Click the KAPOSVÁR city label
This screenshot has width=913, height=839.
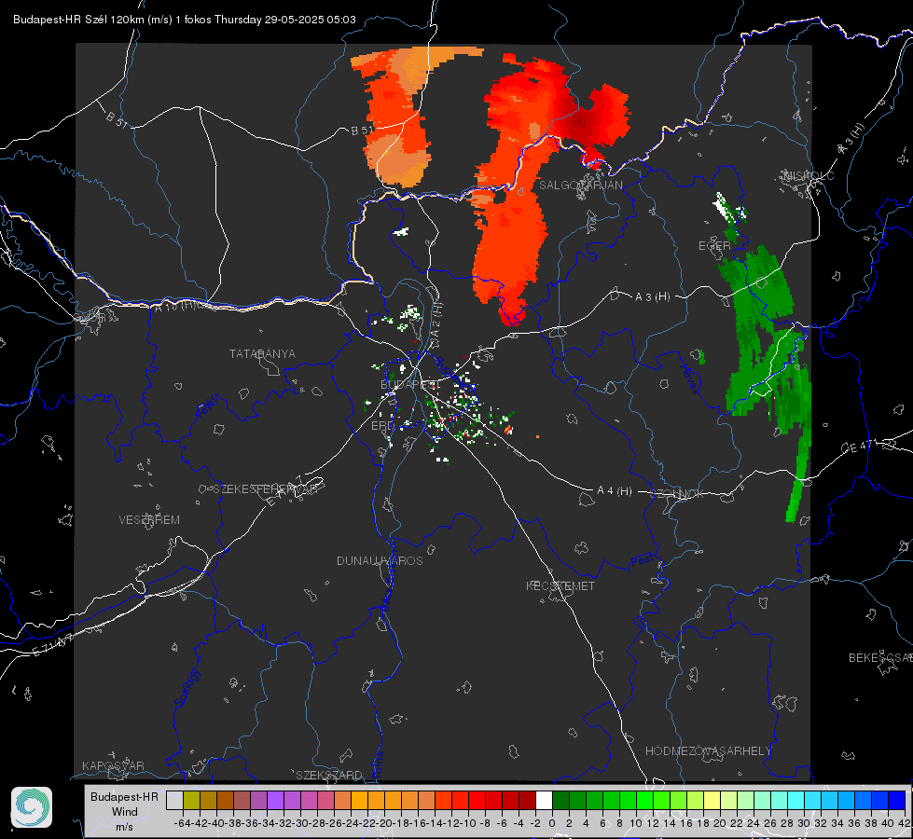(113, 765)
